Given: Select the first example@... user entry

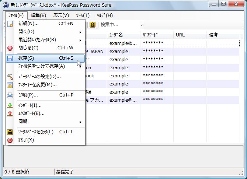Looking at the screenshot, I should point(123,43).
